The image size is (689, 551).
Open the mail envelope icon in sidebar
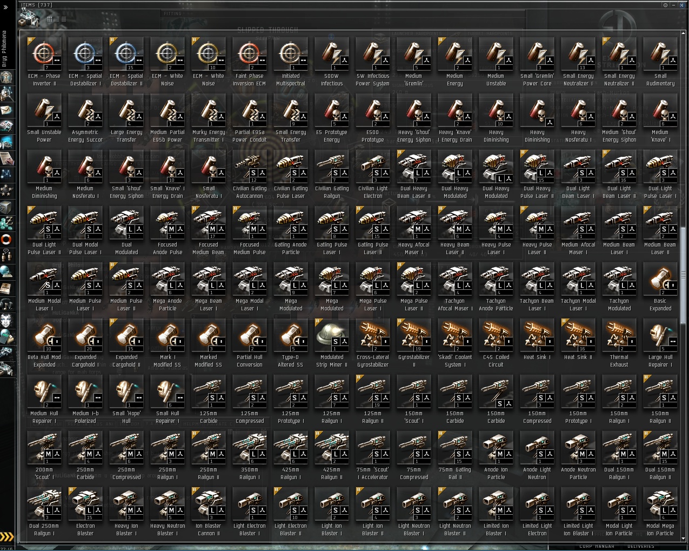7,110
